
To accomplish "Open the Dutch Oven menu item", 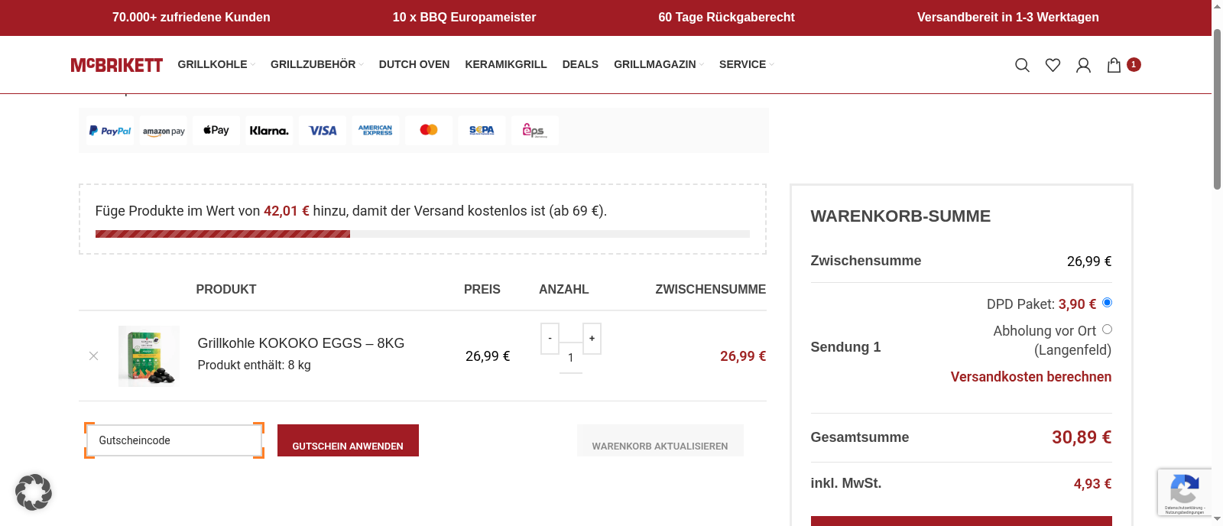I will [414, 65].
